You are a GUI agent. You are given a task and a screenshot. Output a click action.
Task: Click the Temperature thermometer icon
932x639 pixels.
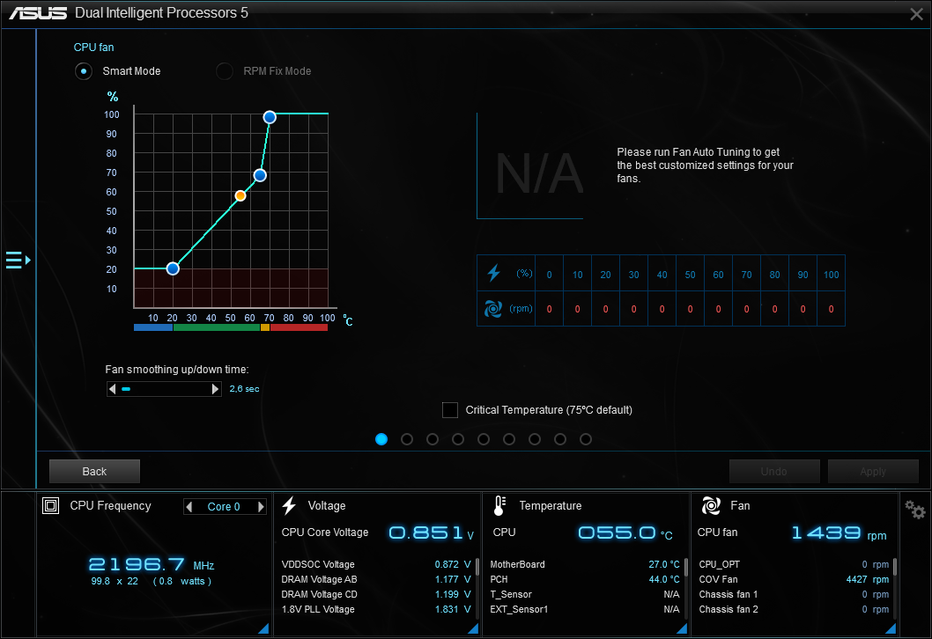[499, 505]
